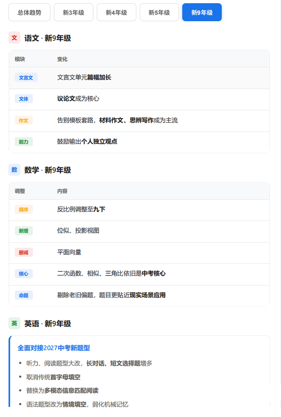Image resolution: width=281 pixels, height=417 pixels.
Task: Click the green 英 icon beside 英语
Action: pos(14,323)
